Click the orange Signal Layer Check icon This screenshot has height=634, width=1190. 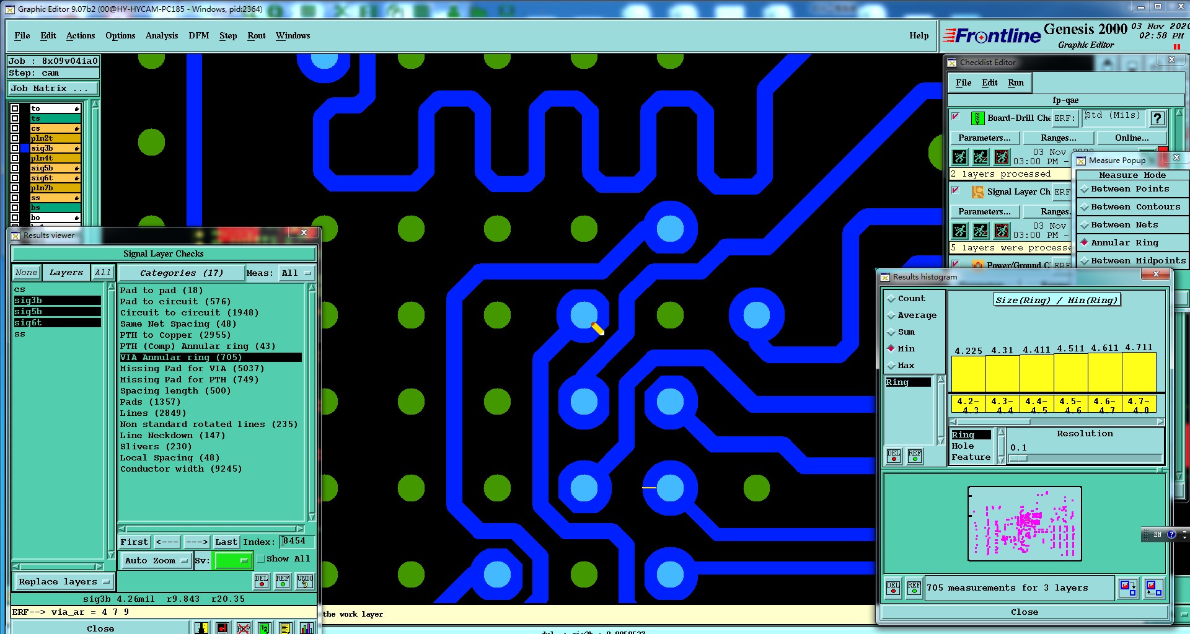(x=977, y=192)
